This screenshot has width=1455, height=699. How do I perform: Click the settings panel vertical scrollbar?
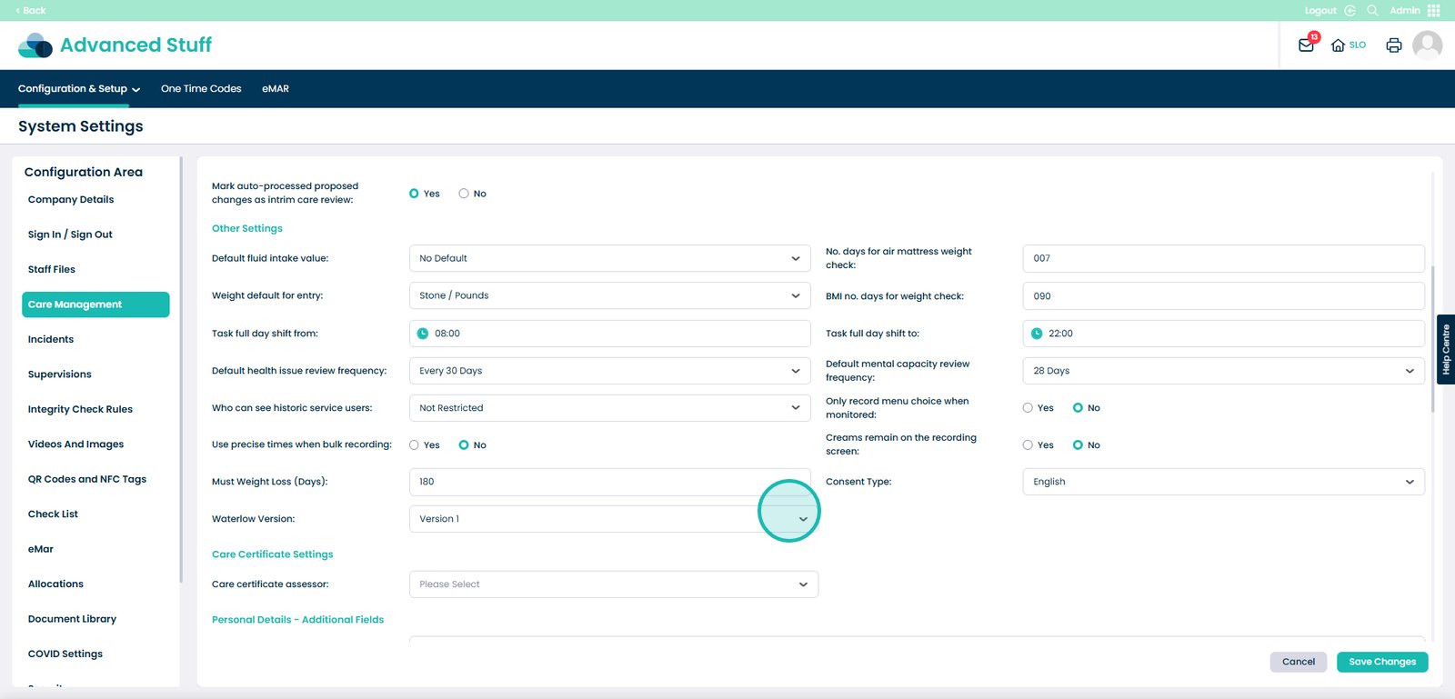tap(1432, 338)
